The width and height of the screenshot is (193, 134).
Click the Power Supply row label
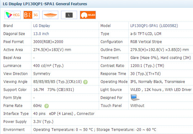click(15, 121)
